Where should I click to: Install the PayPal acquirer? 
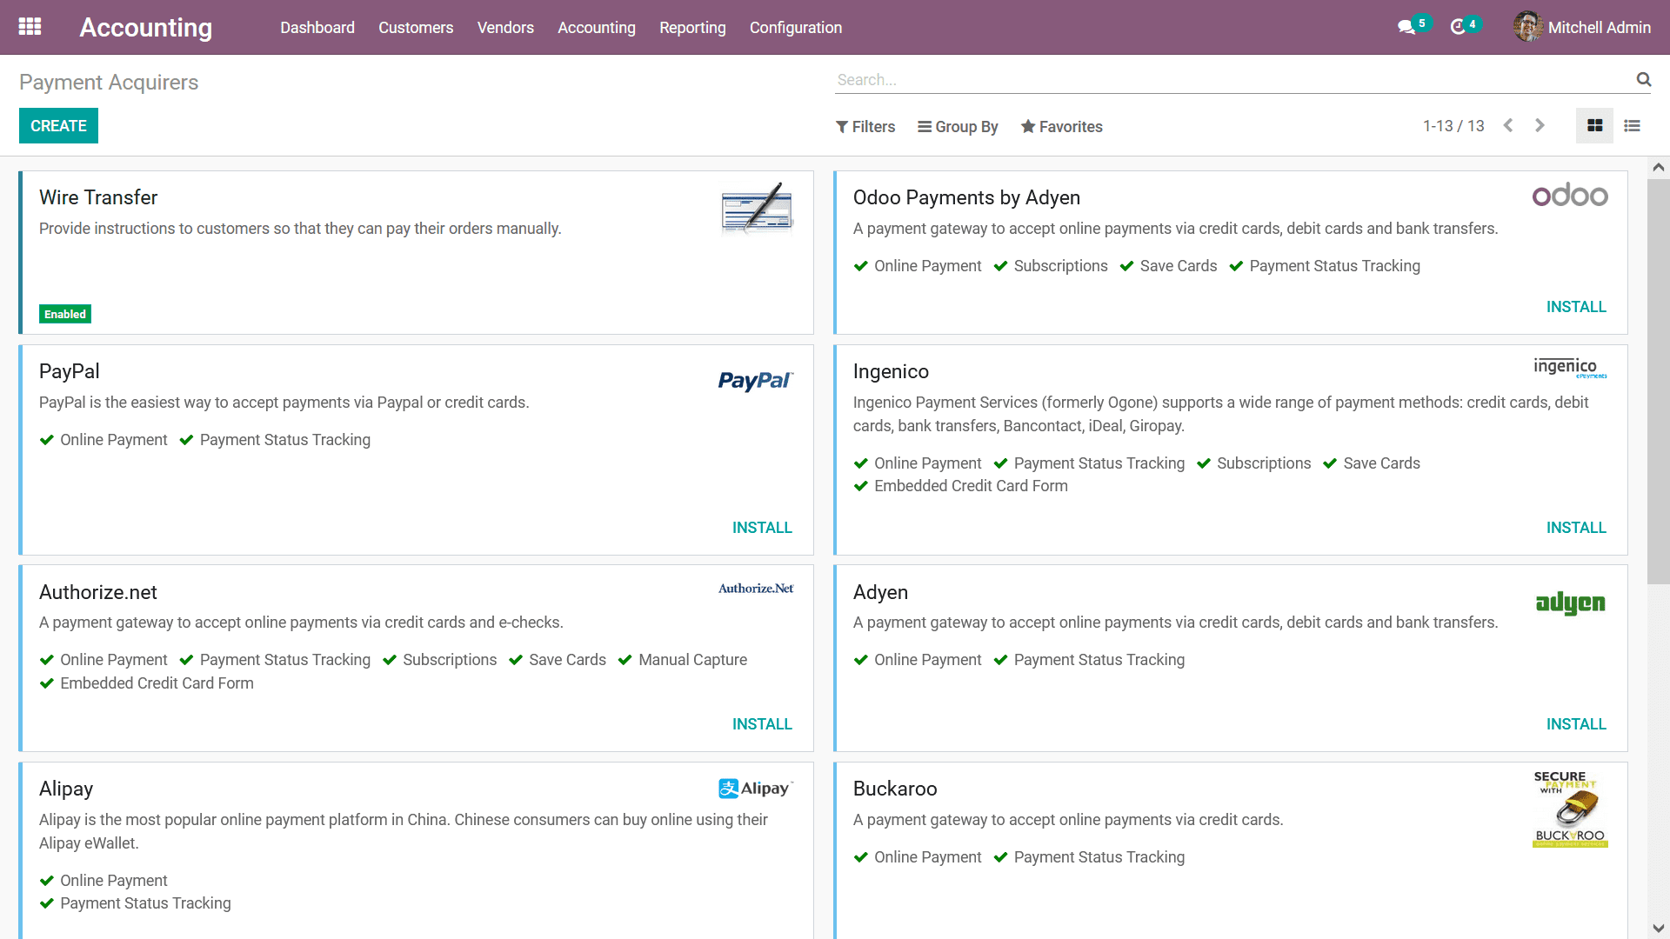coord(762,528)
